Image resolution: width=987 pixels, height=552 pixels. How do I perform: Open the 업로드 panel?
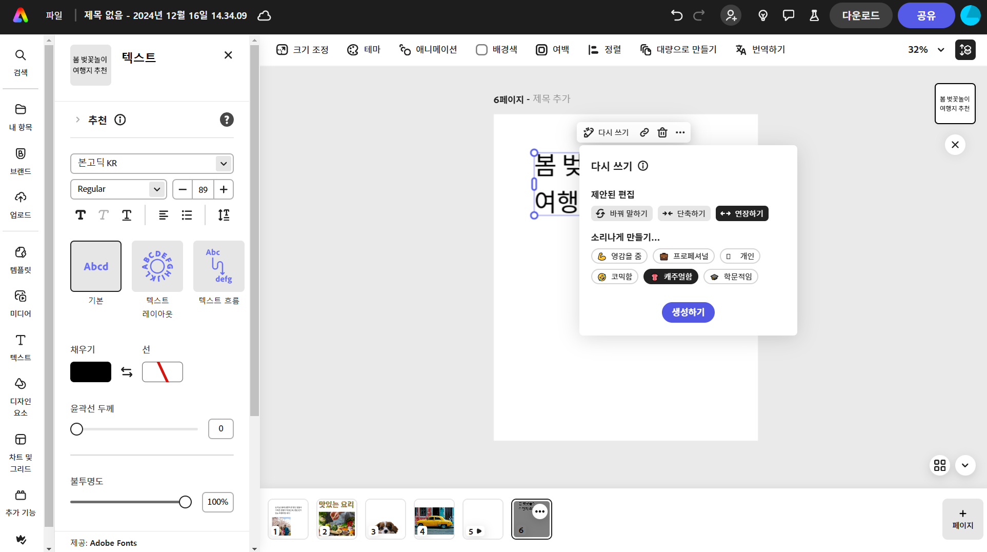(x=21, y=205)
